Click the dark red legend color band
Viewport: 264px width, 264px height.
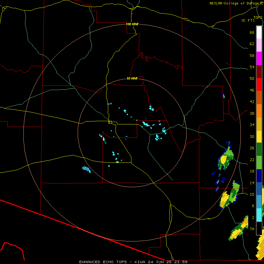pyautogui.click(x=259, y=72)
